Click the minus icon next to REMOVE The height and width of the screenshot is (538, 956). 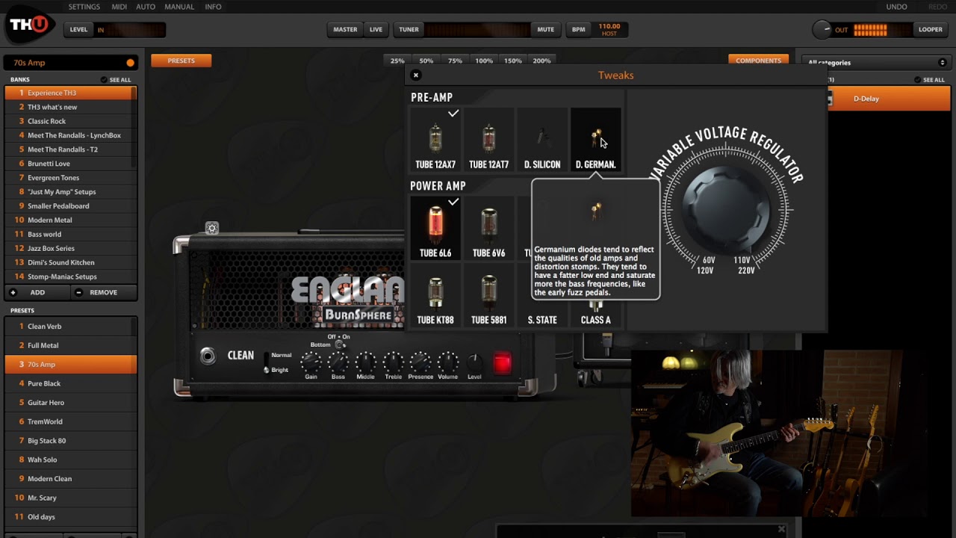point(78,292)
